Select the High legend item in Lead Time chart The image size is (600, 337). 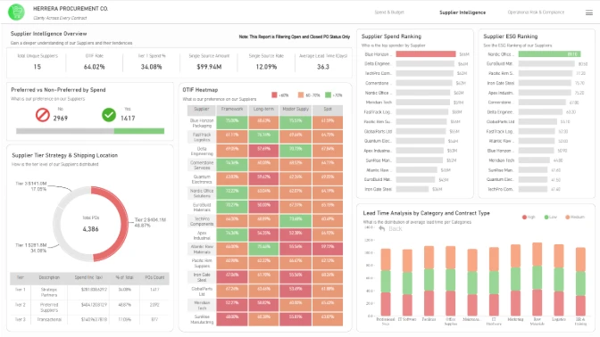tap(529, 217)
